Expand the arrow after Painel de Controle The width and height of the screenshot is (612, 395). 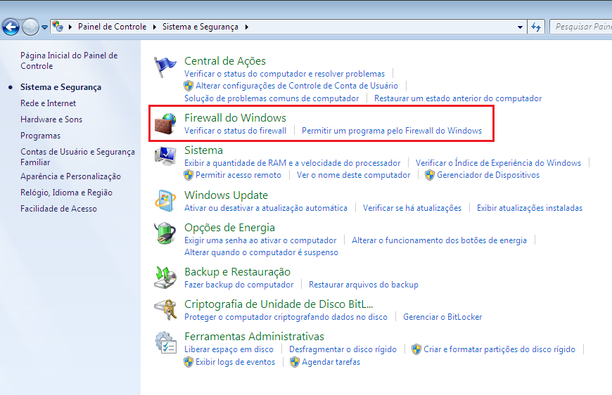(x=155, y=27)
